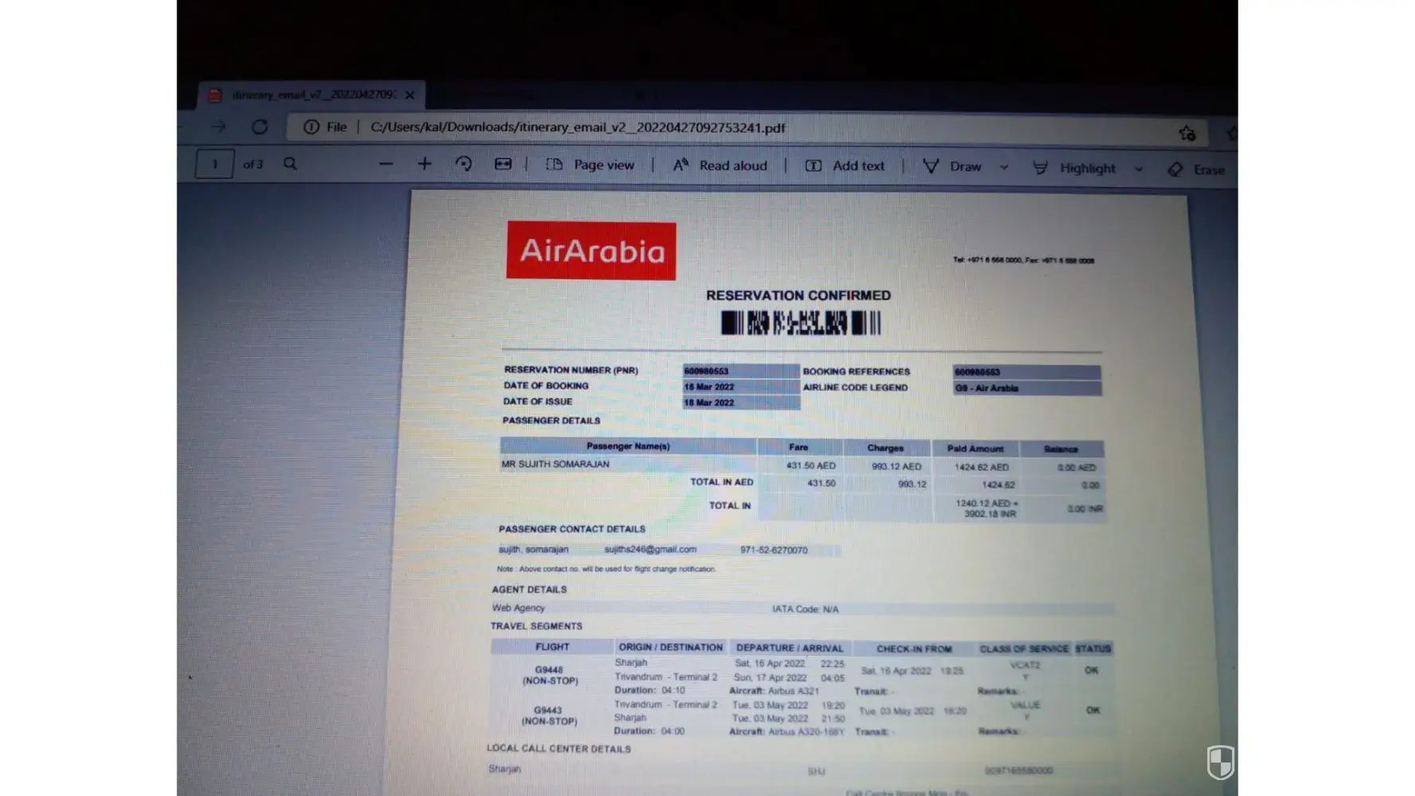Click the "G9 - Air Arabia" airline code value
Image resolution: width=1415 pixels, height=796 pixels.
pos(987,388)
